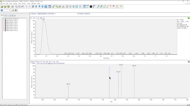
Task: Click the blue up-arrow toolbar icon
Action: click(x=36, y=6)
